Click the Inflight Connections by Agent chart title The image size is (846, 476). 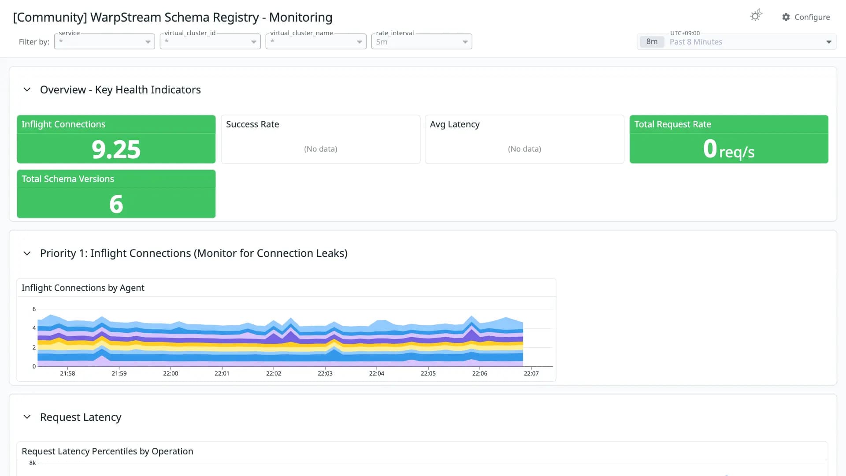click(x=83, y=288)
